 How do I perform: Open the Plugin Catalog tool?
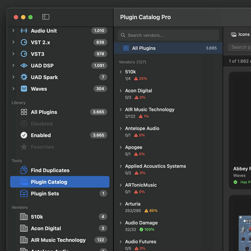[60, 182]
